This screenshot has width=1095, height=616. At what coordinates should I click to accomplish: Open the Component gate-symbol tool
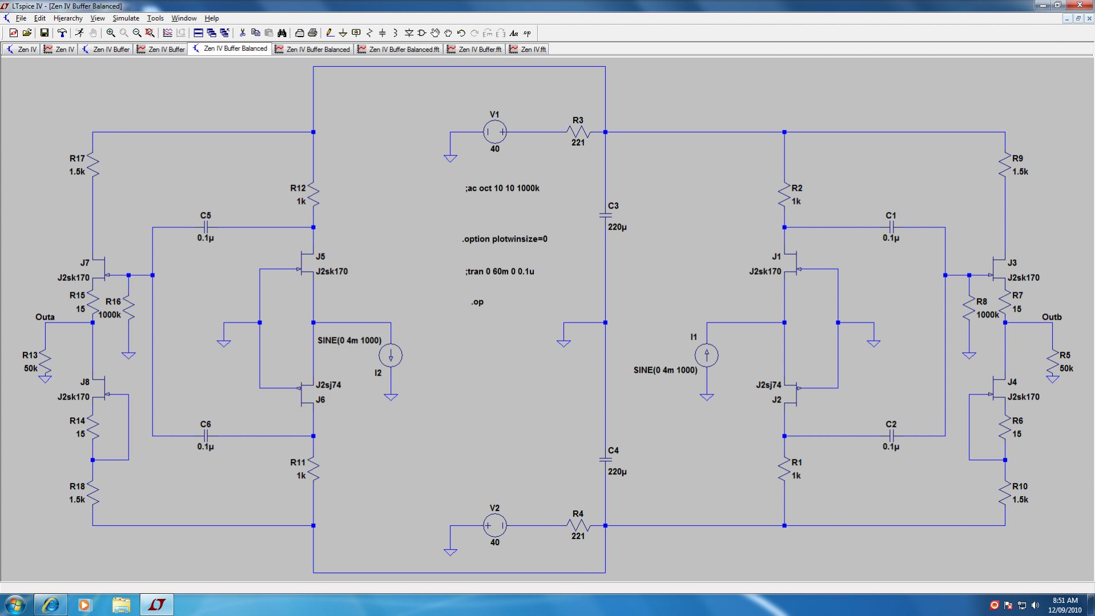coord(422,33)
